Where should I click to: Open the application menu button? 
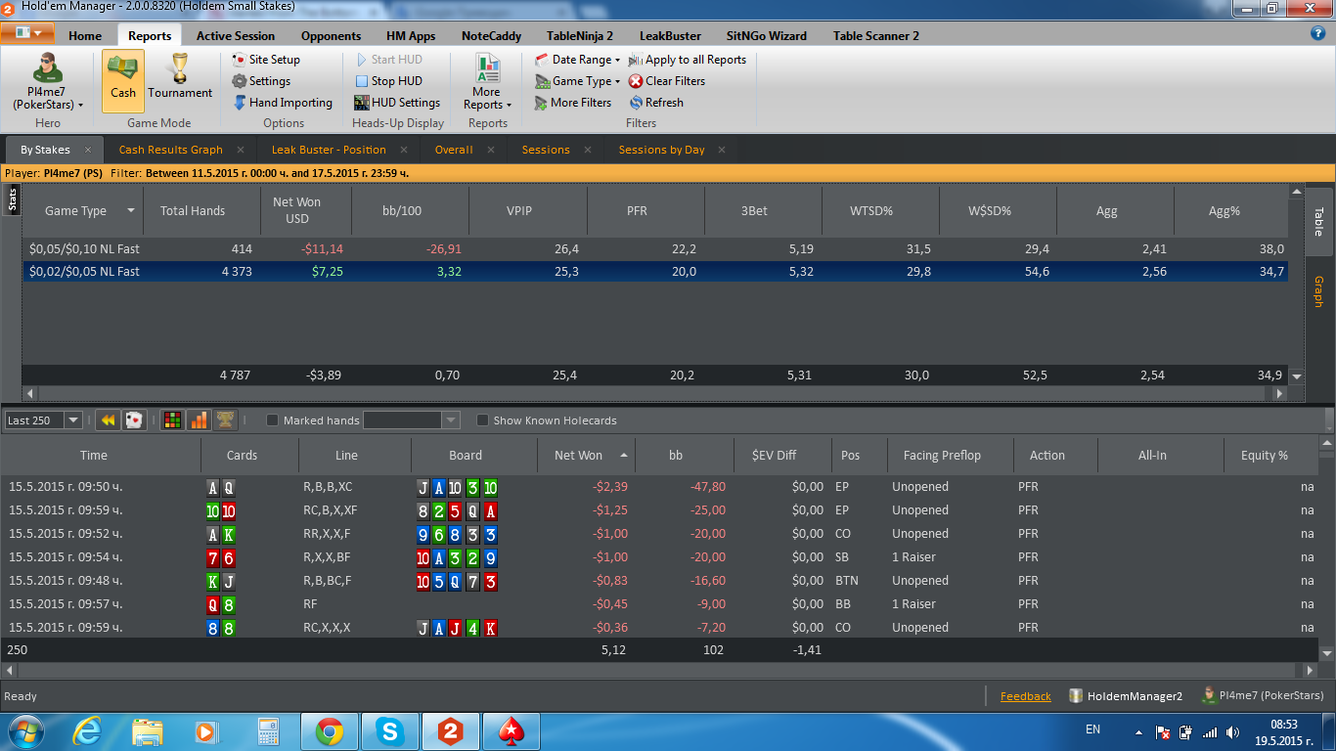pos(26,33)
